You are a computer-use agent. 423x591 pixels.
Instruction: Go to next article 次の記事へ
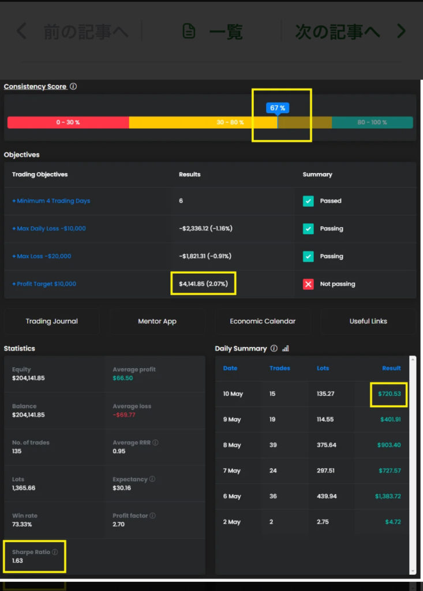point(350,31)
